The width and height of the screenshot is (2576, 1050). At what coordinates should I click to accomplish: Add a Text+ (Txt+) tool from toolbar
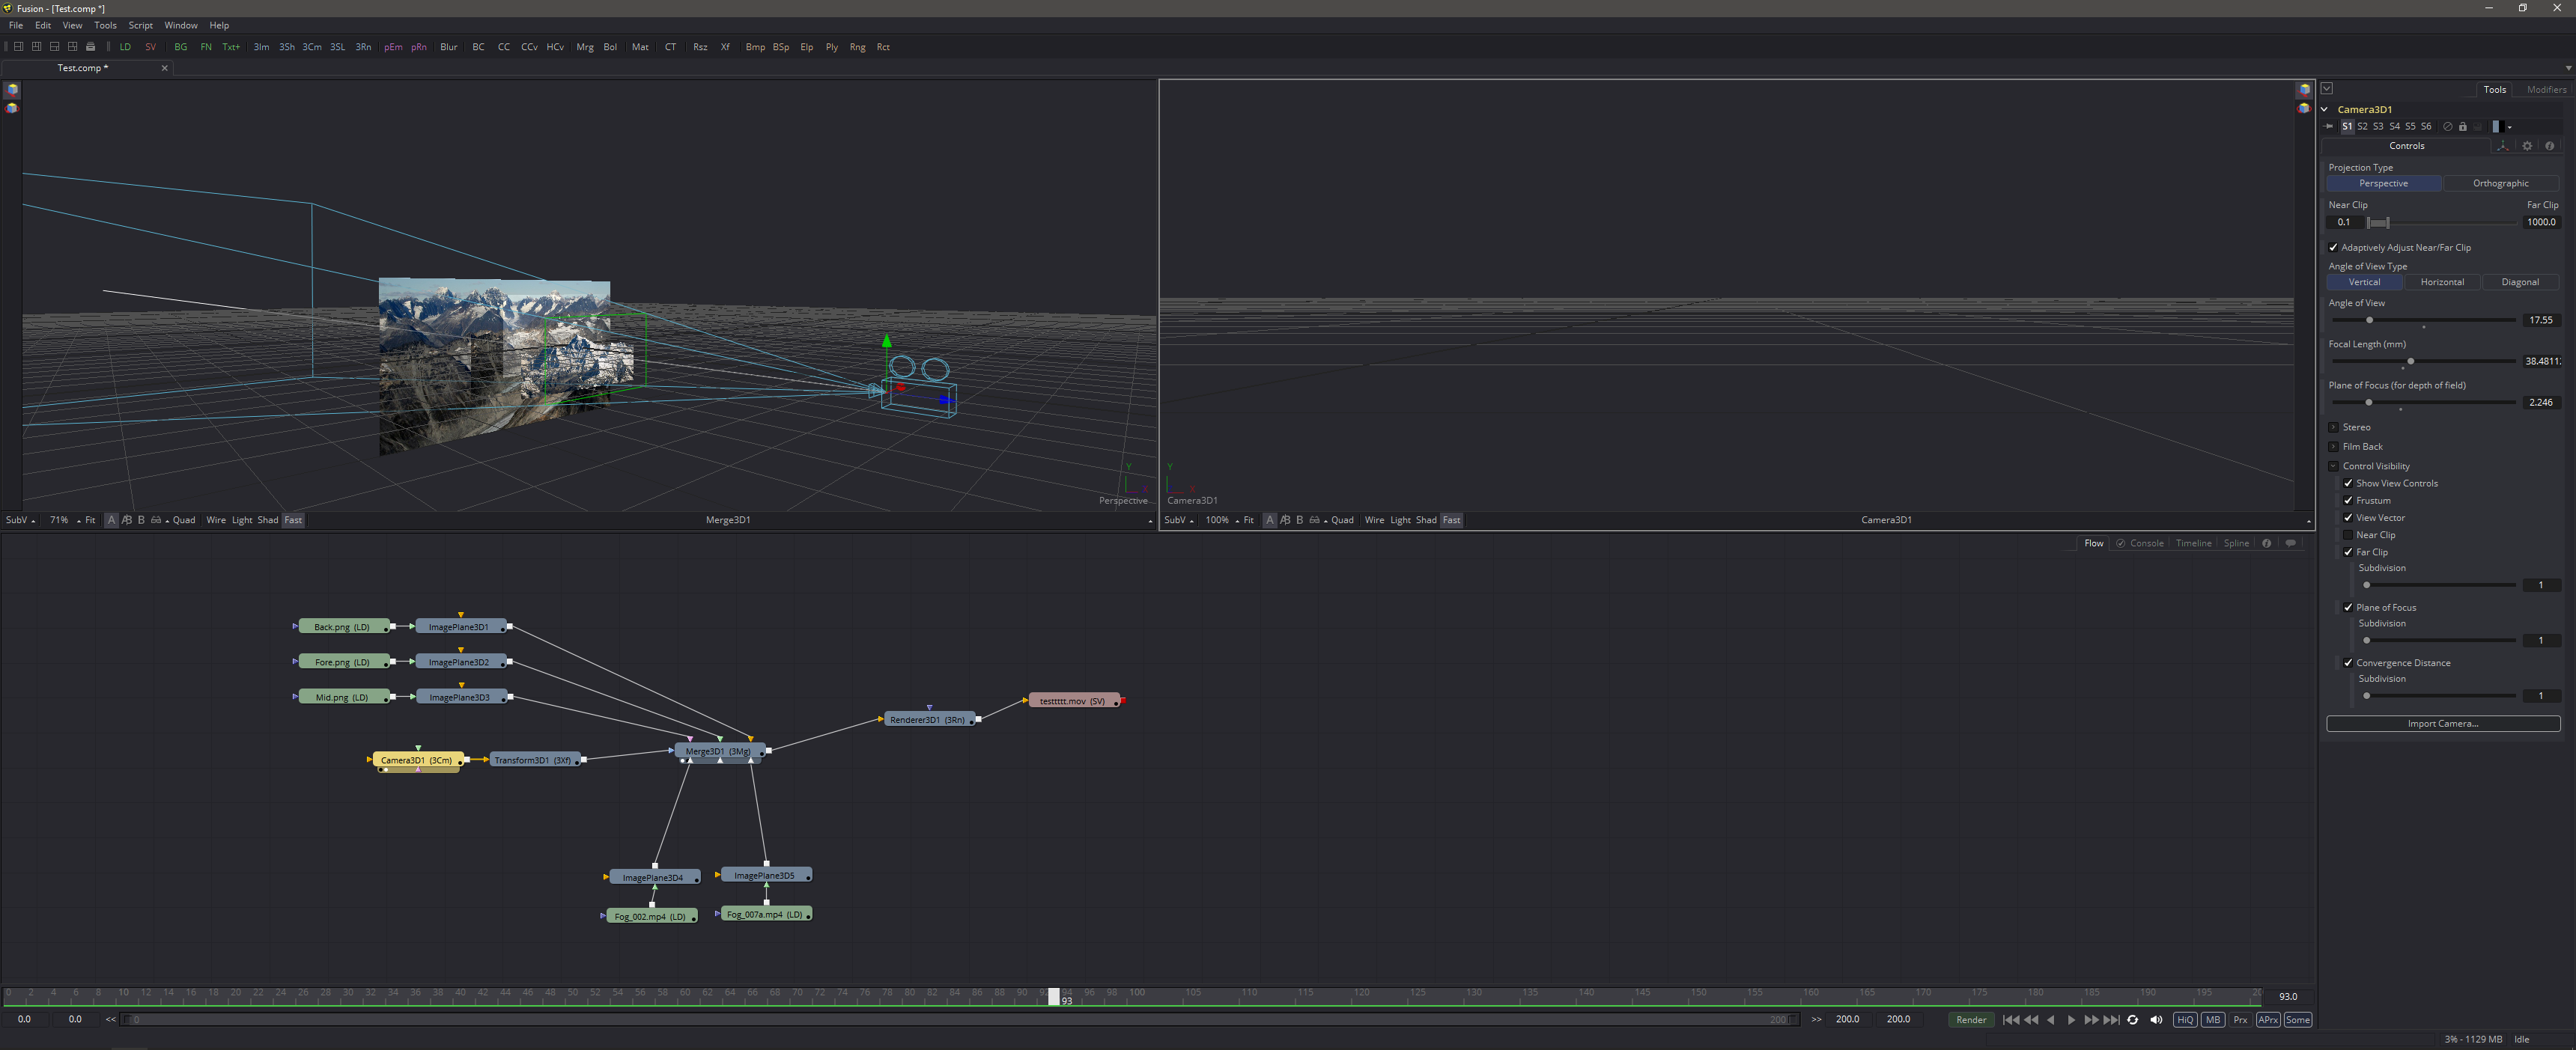(x=231, y=47)
